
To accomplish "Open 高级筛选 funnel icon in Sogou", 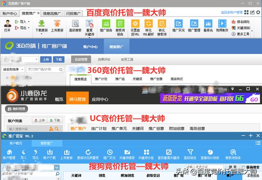I will 190,152.
